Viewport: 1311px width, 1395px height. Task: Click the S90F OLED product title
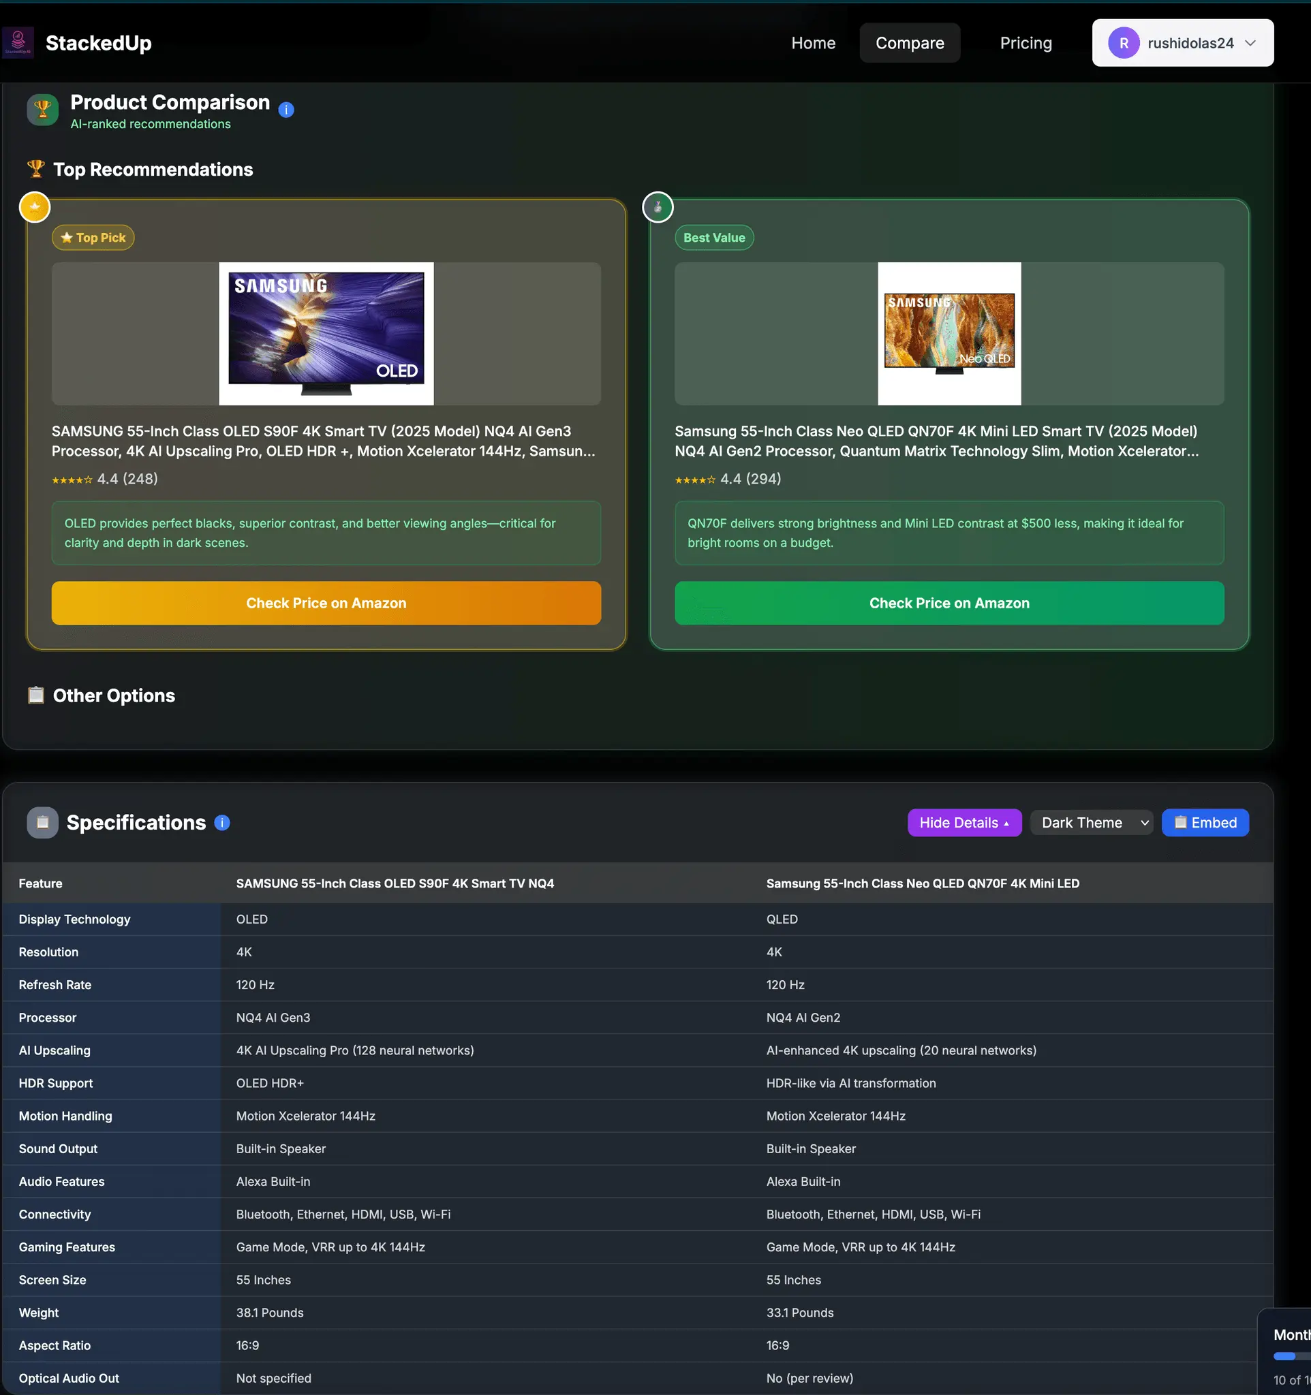(x=324, y=441)
